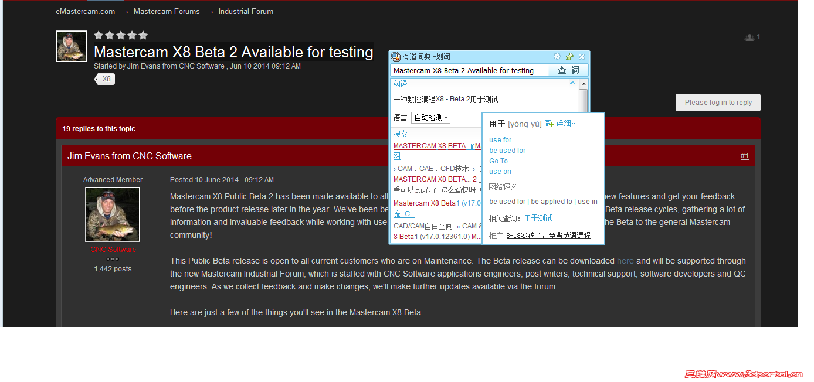
Task: Open post permalink #1
Action: 744,156
